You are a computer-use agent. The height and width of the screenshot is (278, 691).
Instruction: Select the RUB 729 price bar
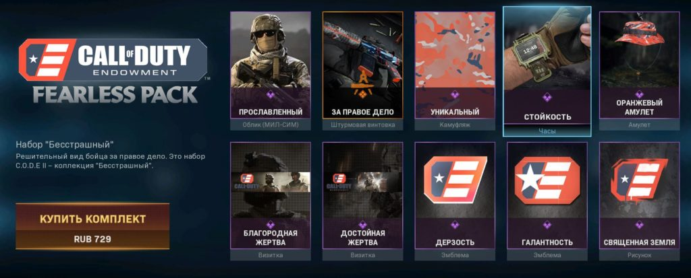coord(92,239)
